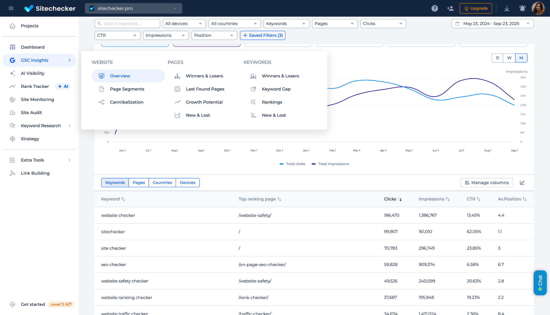Select Overview in the Website menu
This screenshot has width=550, height=315.
(128, 76)
